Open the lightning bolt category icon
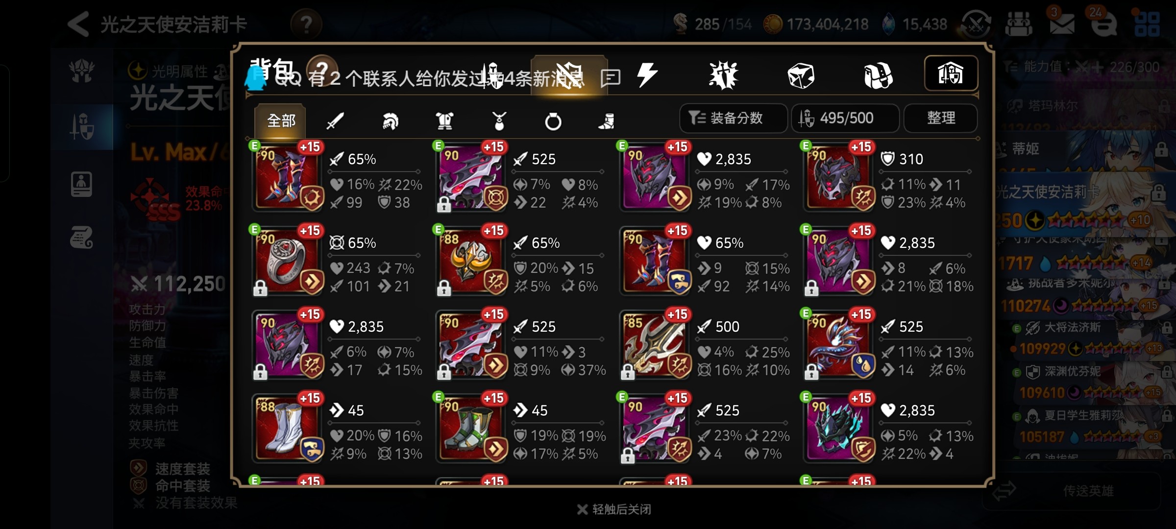Viewport: 1176px width, 529px height. [647, 75]
